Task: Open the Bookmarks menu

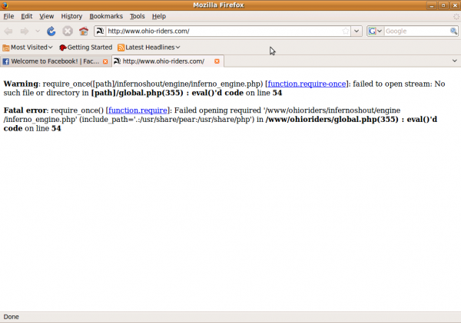Action: point(105,16)
